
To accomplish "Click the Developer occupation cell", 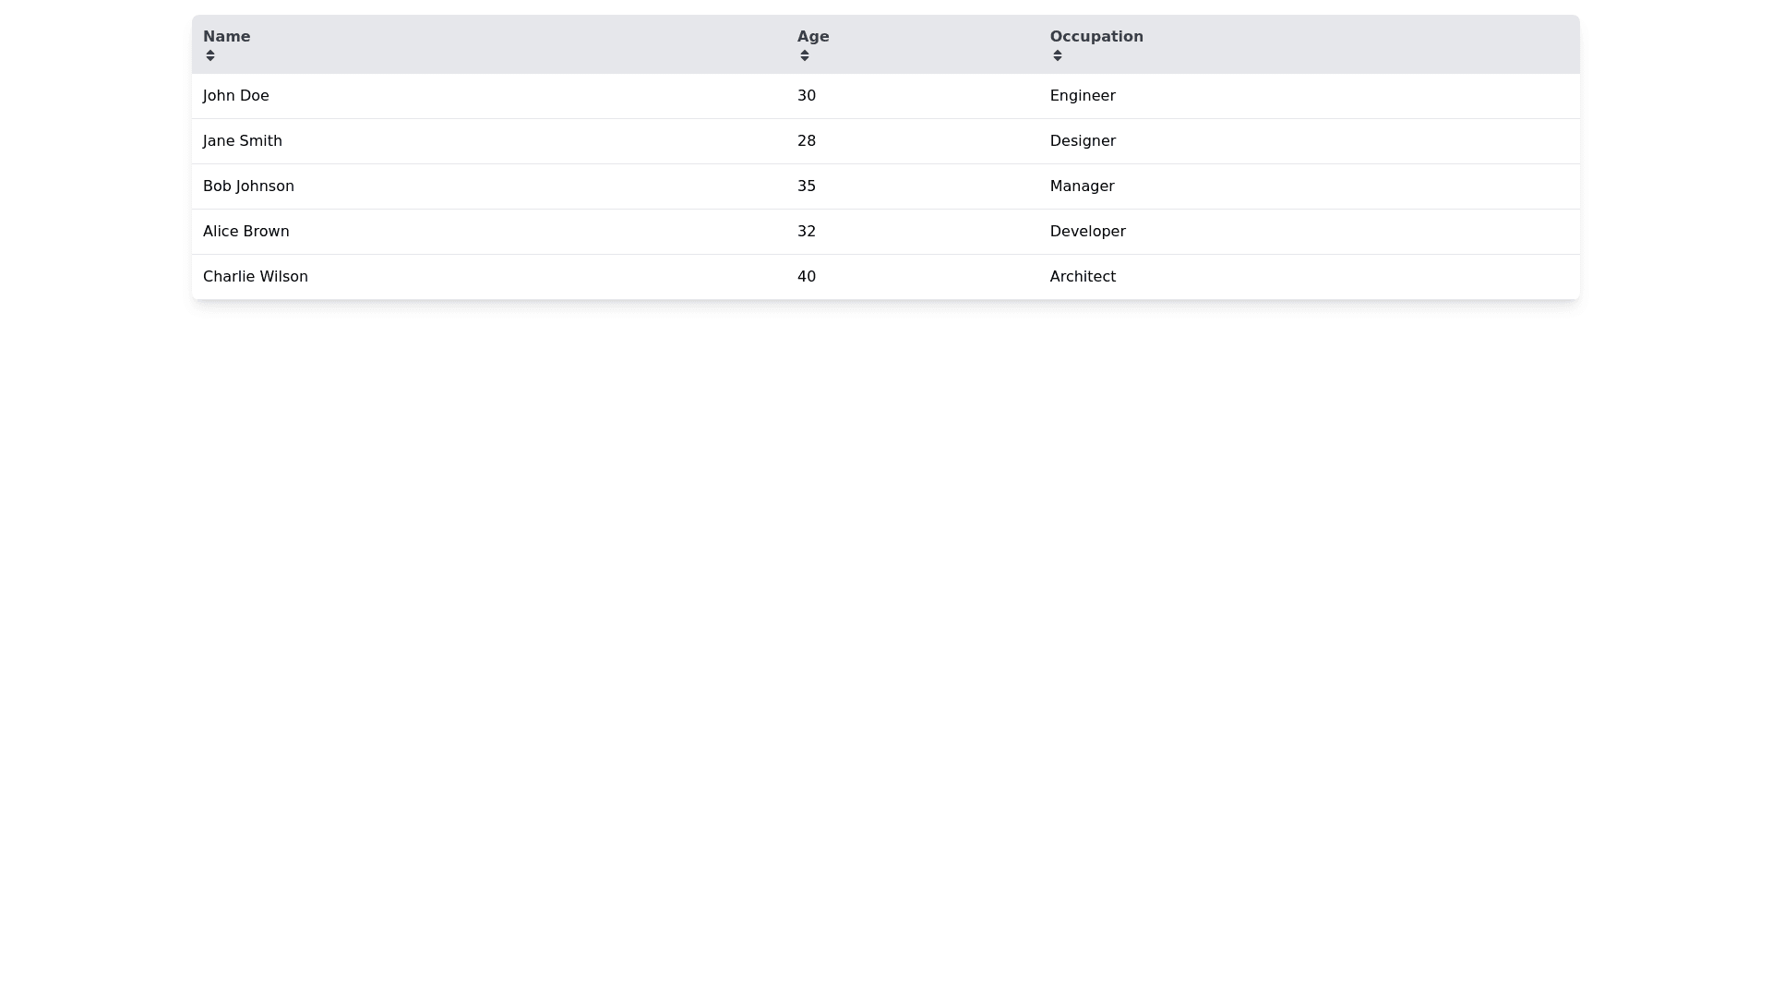I will click(1087, 232).
